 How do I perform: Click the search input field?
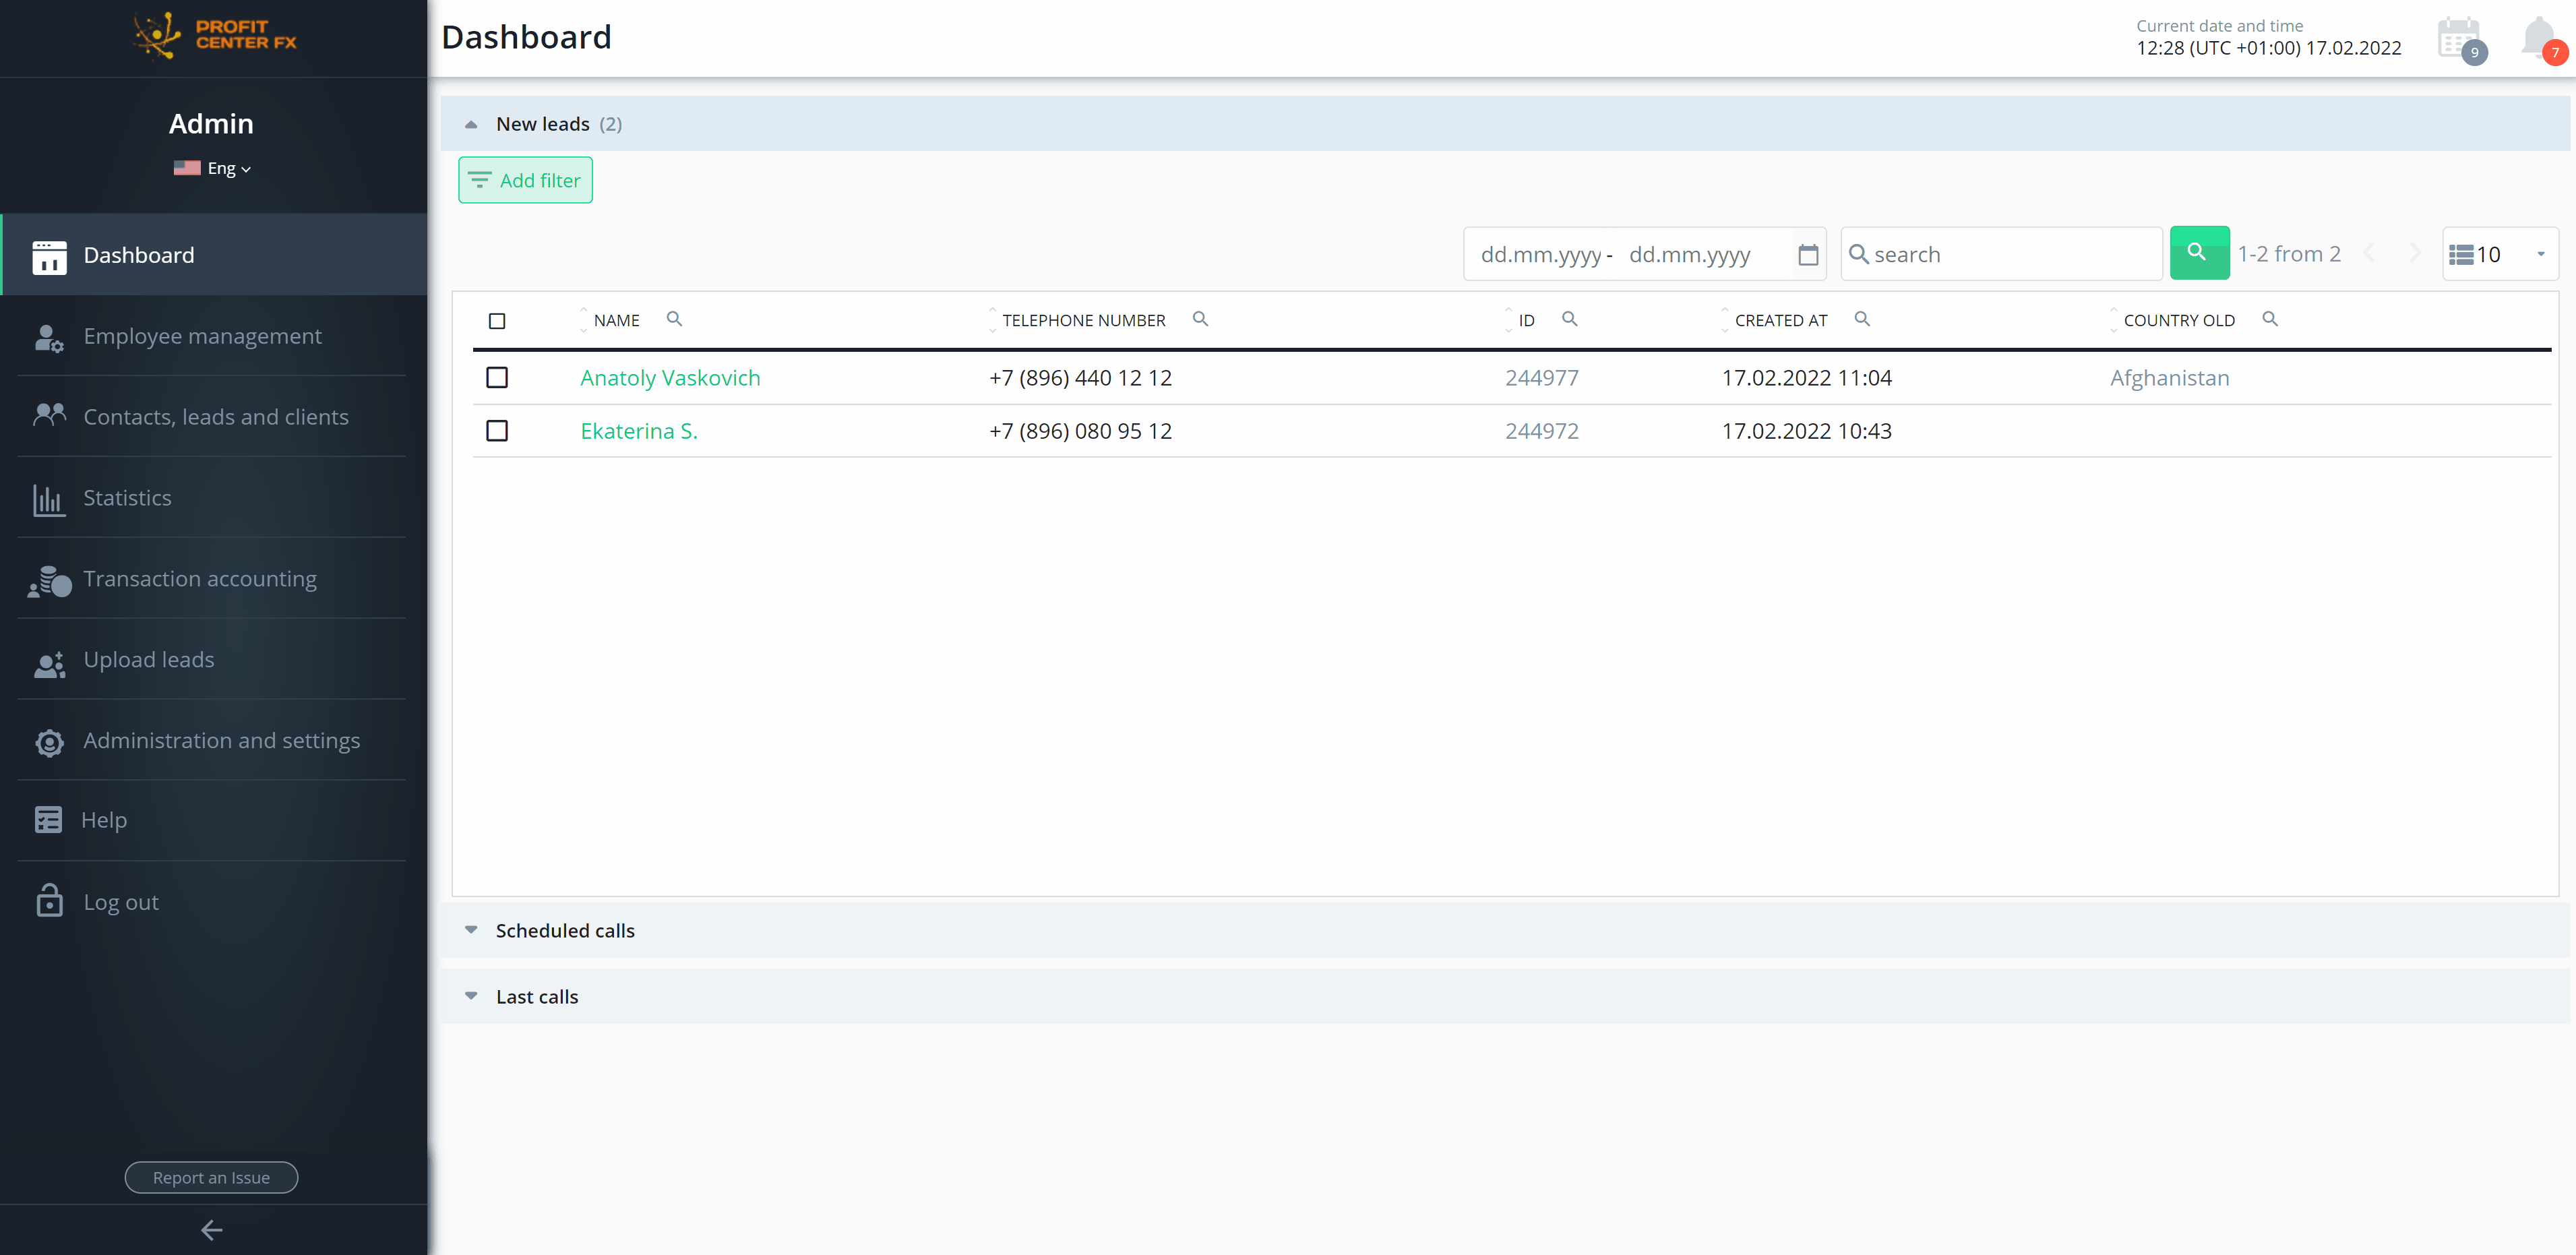2001,254
